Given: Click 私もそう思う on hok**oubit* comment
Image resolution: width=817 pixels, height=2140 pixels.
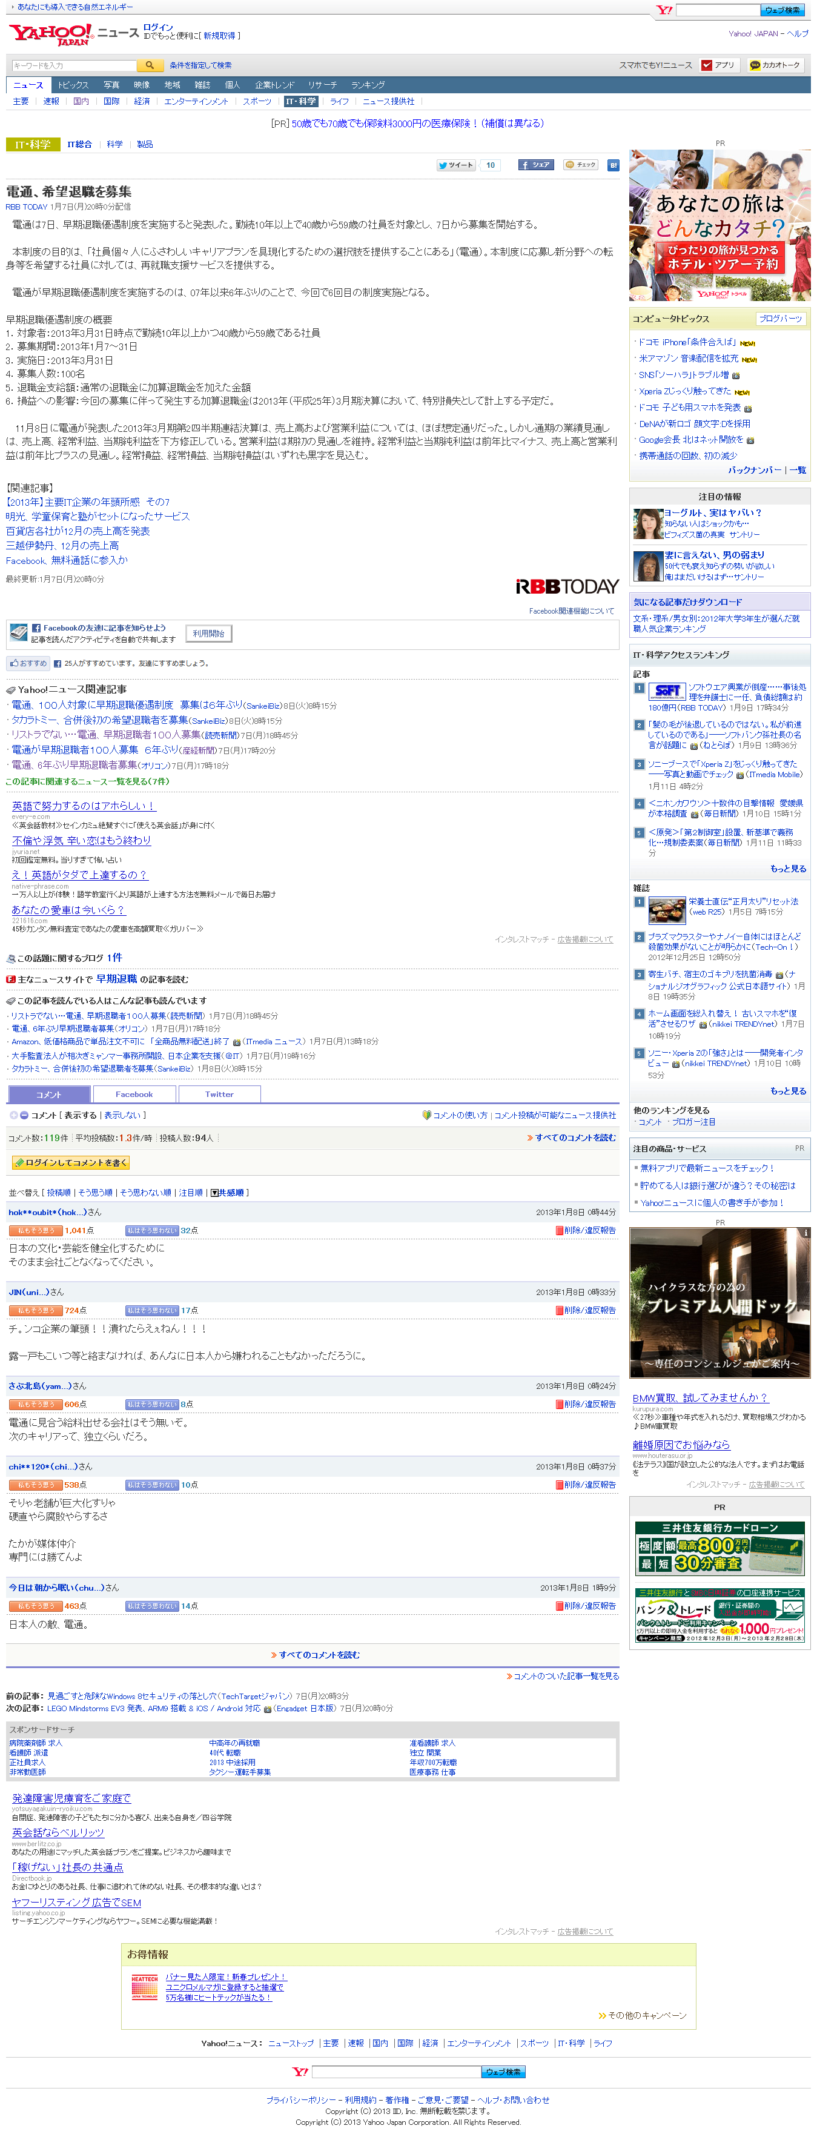Looking at the screenshot, I should click(36, 1230).
